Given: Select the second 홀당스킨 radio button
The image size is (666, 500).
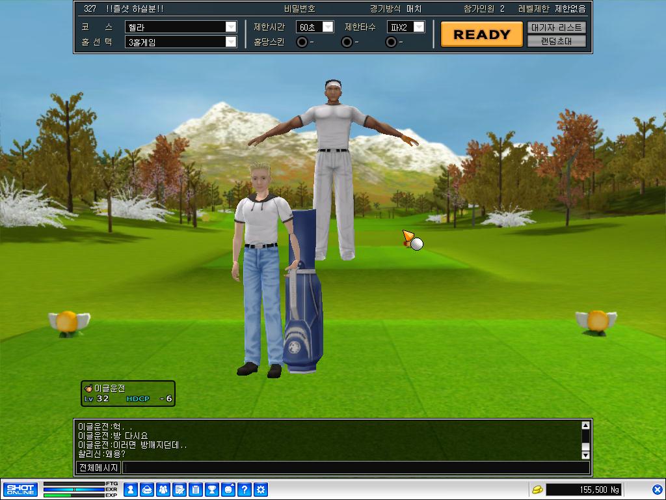Looking at the screenshot, I should tap(347, 42).
